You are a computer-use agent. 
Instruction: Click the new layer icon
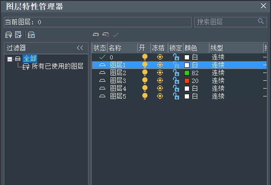pos(96,35)
